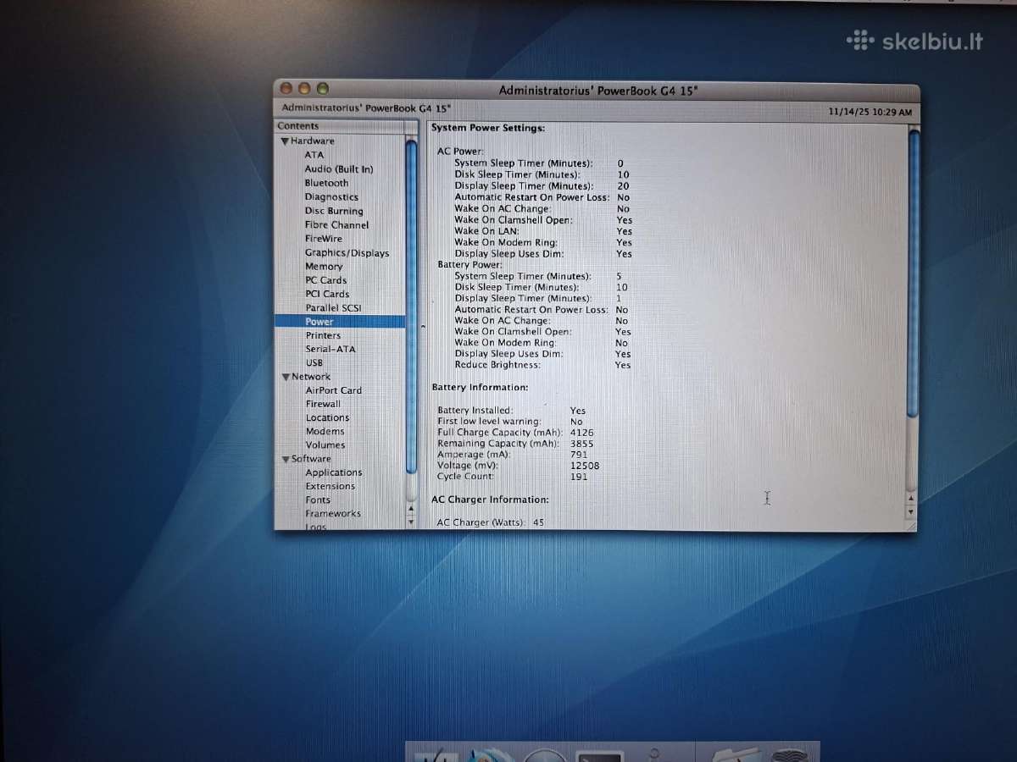Click the AC Charger Information heading
This screenshot has height=762, width=1017.
tap(490, 500)
